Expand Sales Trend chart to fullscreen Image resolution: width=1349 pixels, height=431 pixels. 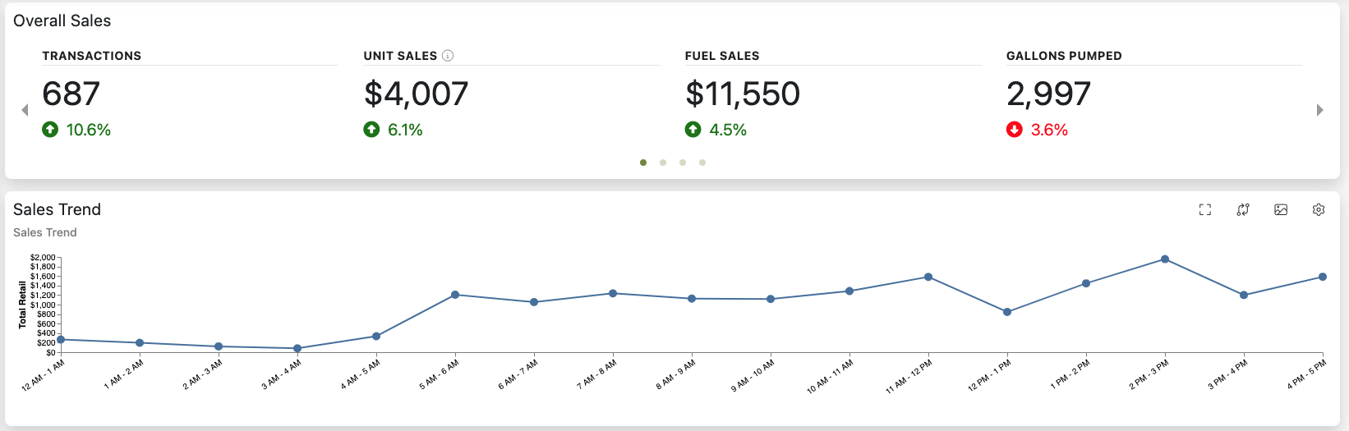[x=1205, y=210]
